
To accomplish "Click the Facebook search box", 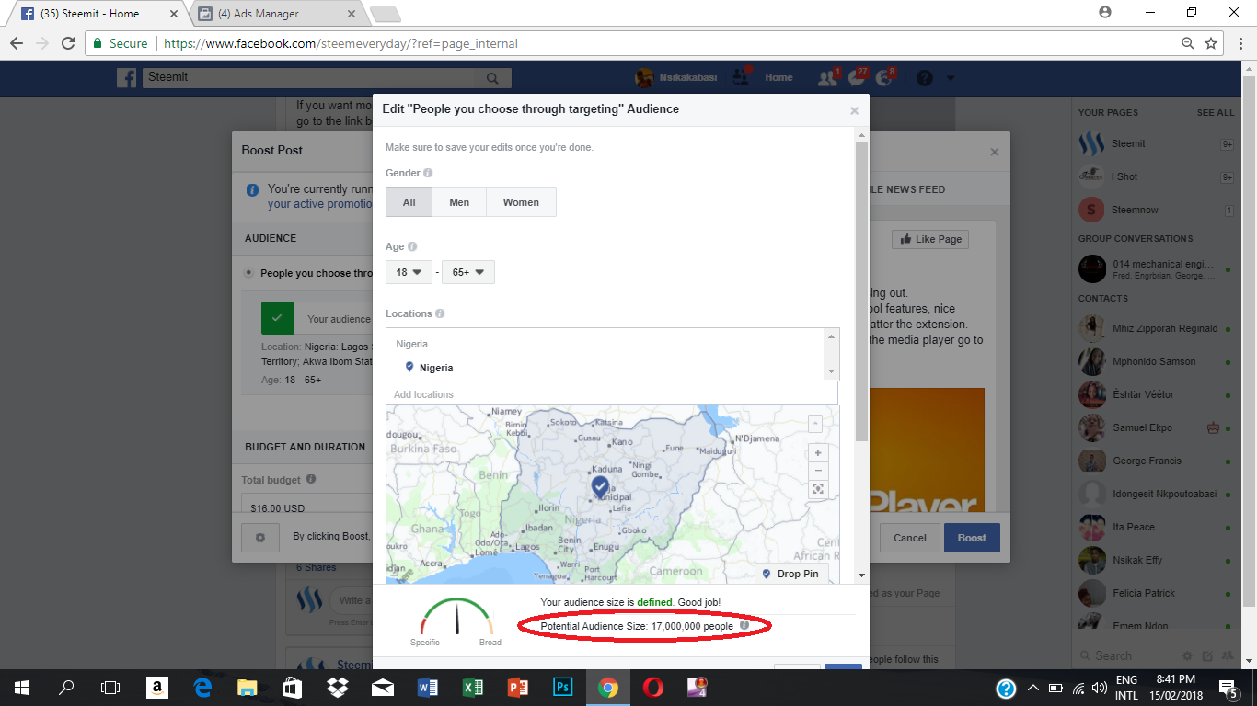I will tap(311, 78).
